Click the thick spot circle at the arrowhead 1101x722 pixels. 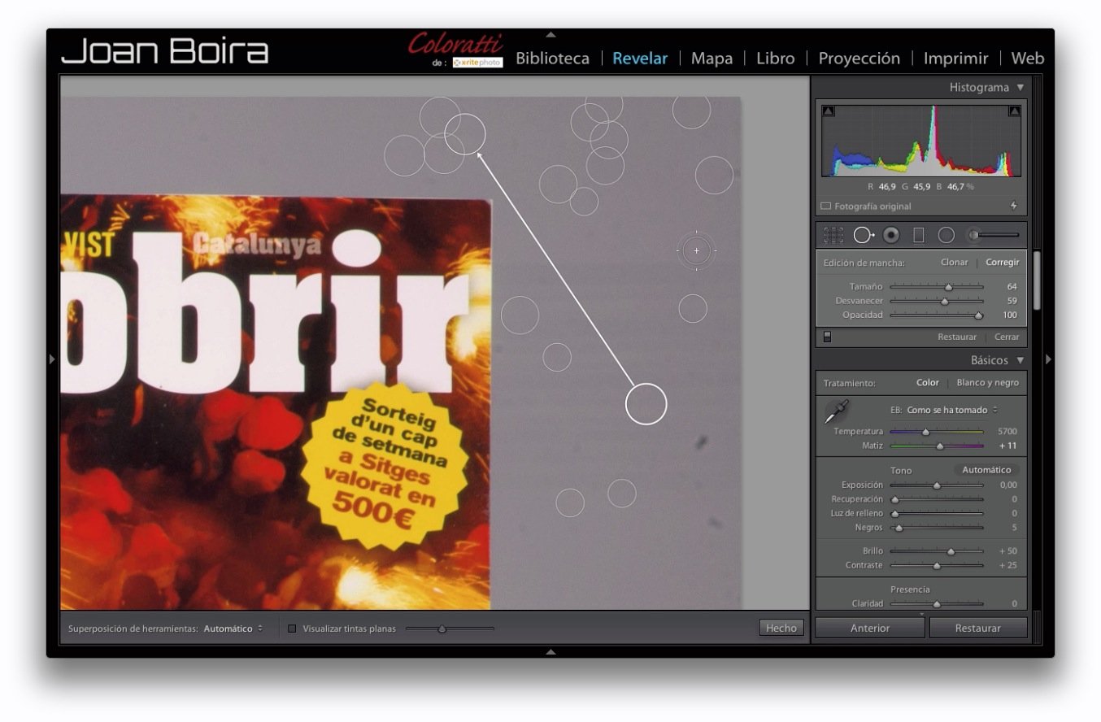pos(465,134)
